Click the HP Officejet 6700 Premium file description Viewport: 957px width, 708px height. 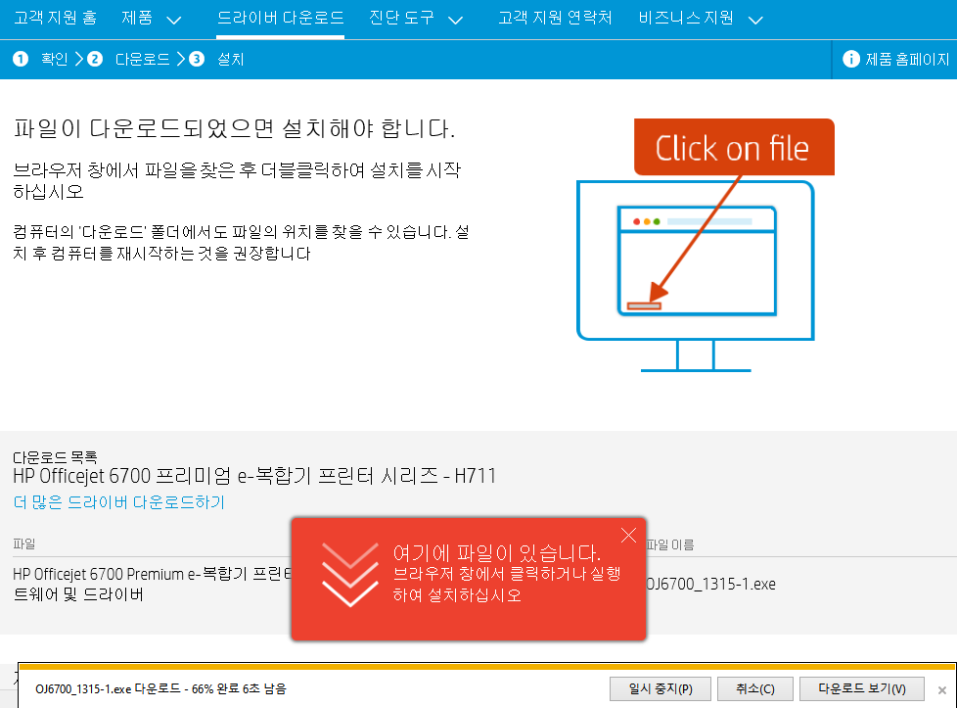point(153,584)
